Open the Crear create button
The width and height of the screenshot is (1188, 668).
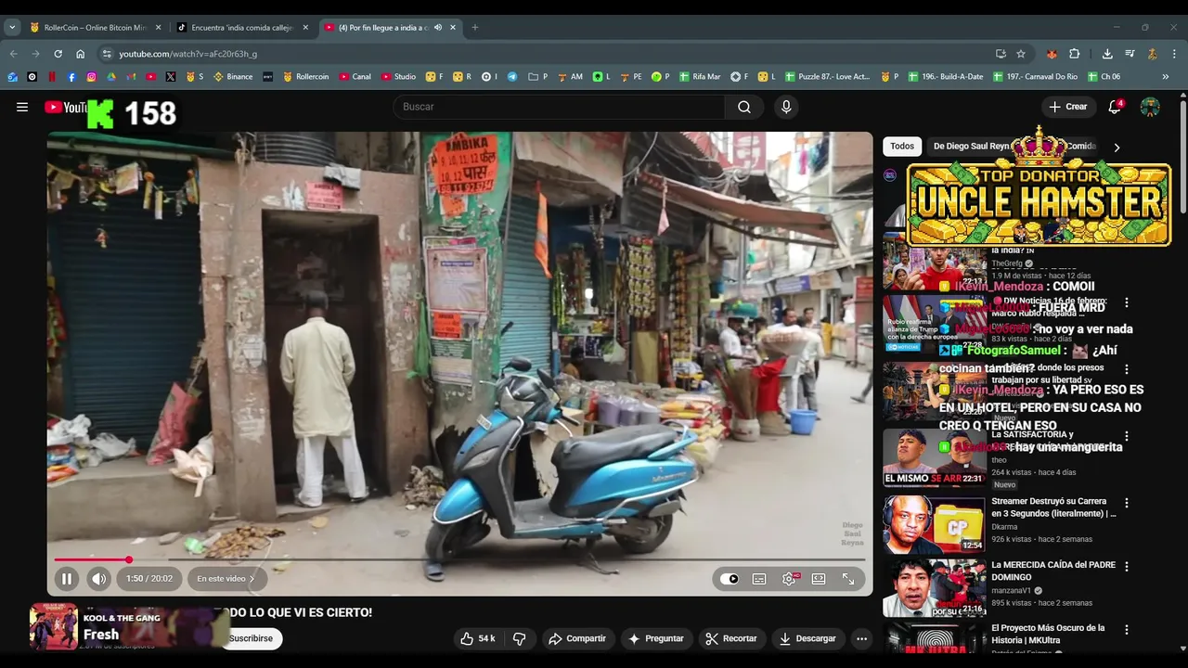coord(1067,107)
